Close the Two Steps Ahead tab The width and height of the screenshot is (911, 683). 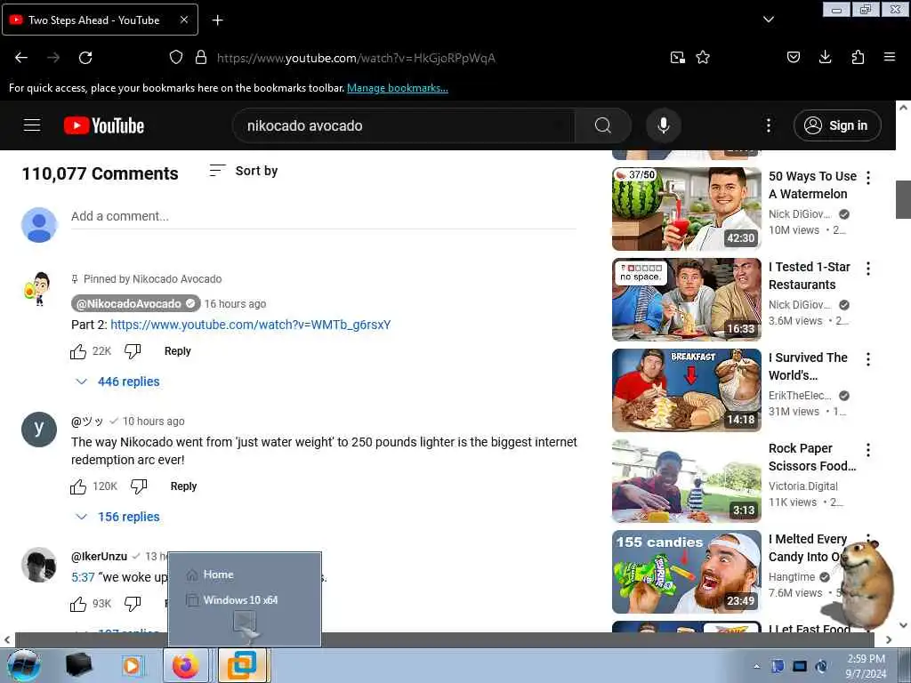tap(183, 20)
